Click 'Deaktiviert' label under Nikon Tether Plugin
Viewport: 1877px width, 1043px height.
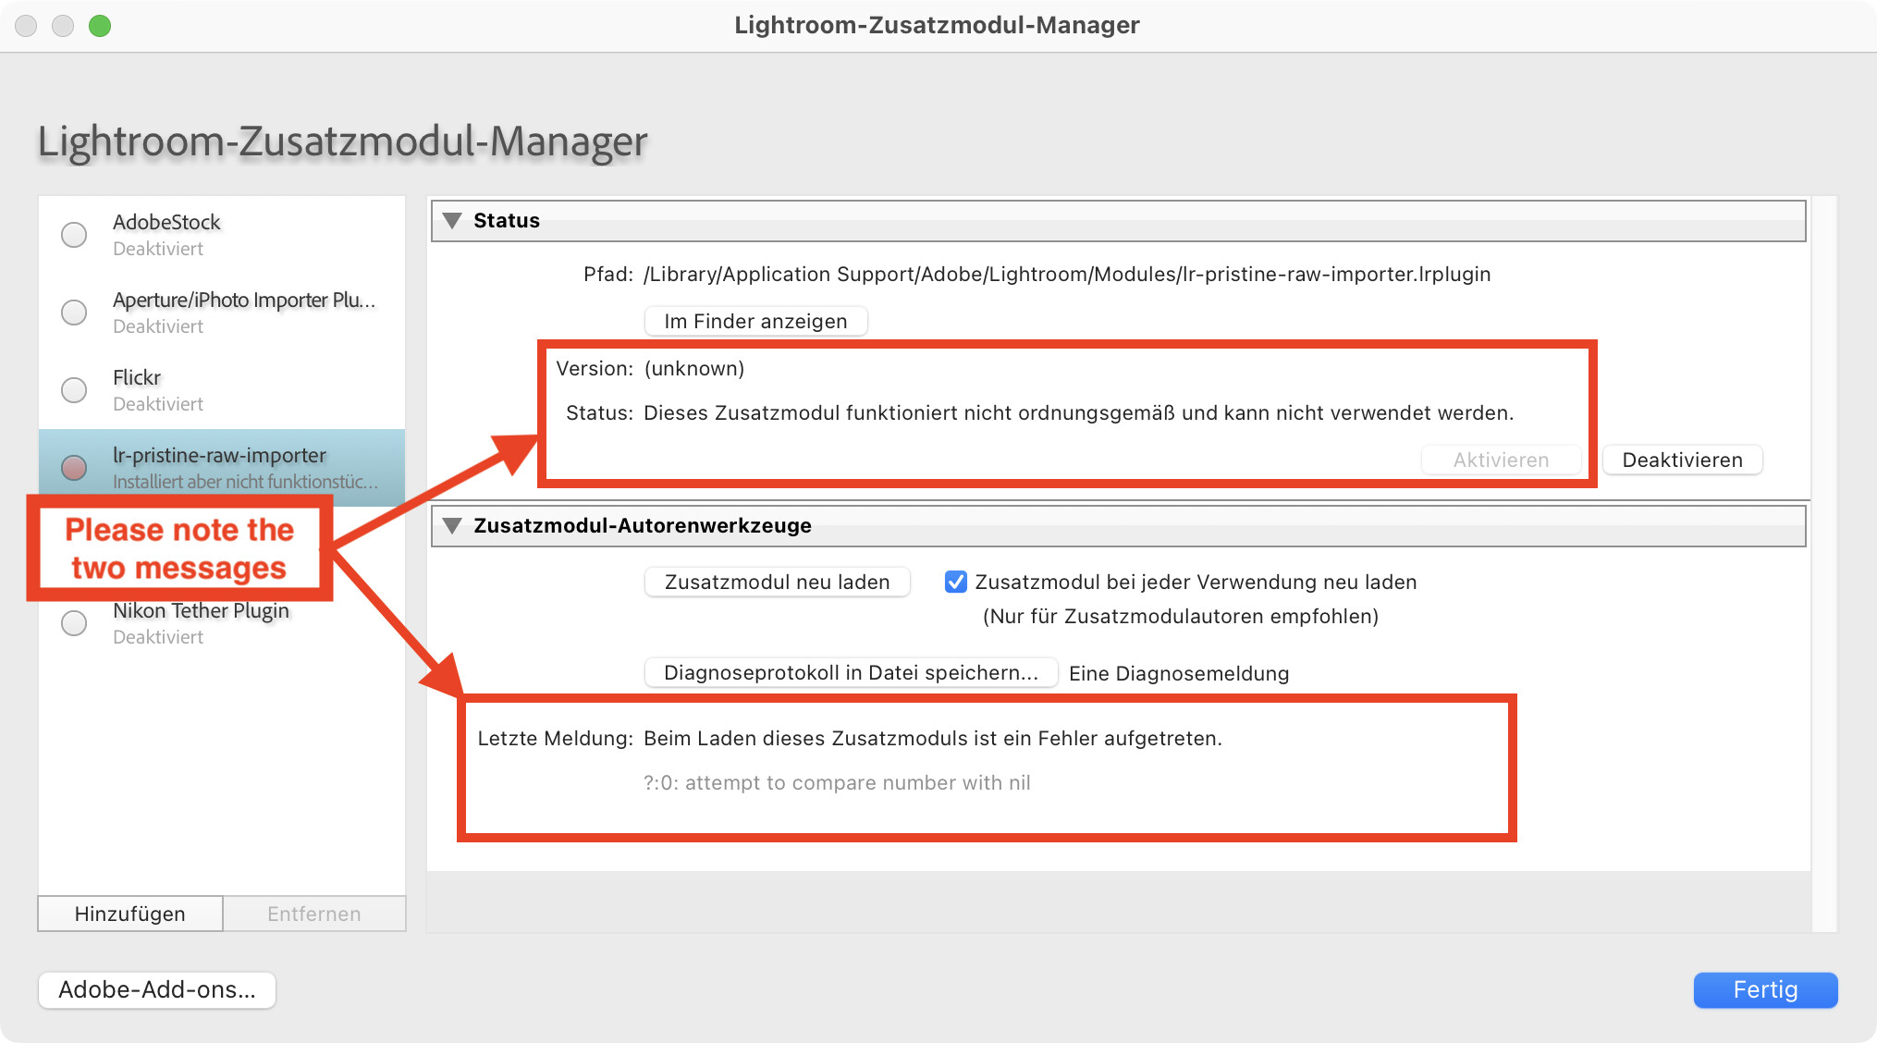[x=158, y=637]
